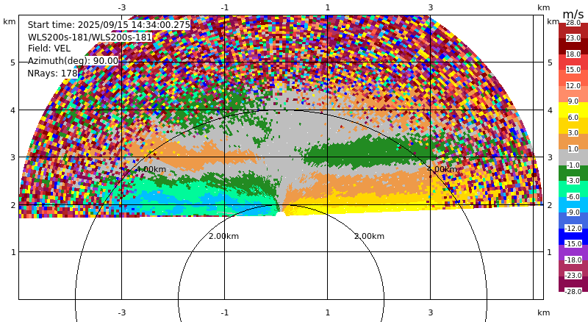Click the 15.0 colorbar tick label
This screenshot has width=588, height=322.
click(573, 69)
